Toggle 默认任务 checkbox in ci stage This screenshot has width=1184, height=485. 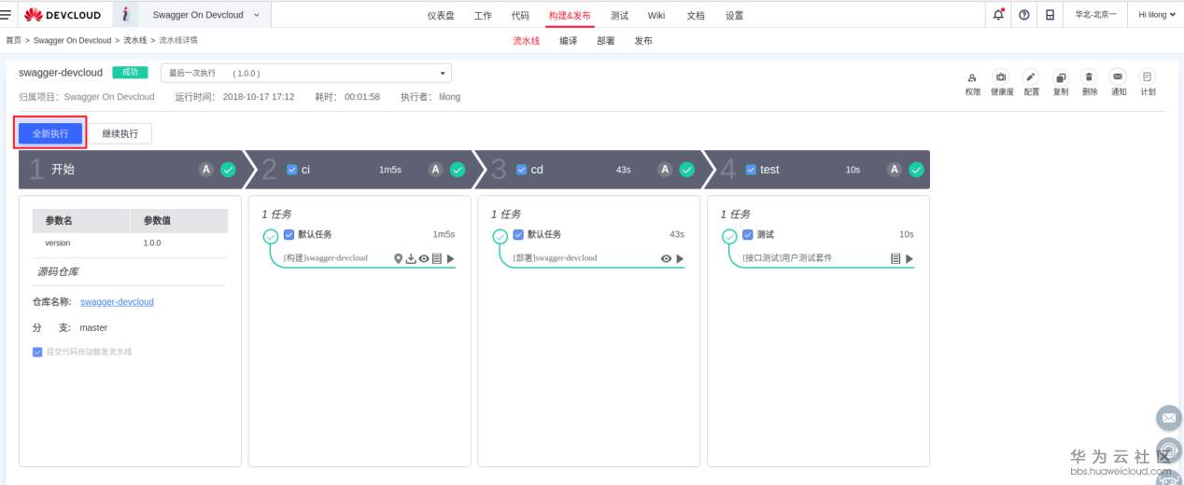point(289,234)
